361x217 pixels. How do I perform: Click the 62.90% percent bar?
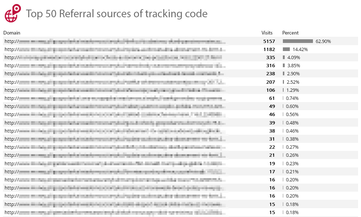click(x=298, y=41)
